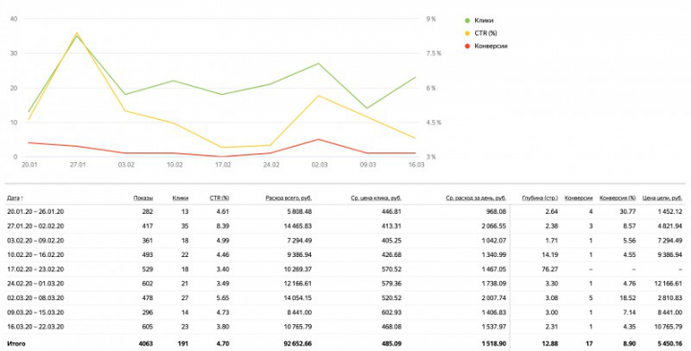
Task: Sort table by Дата column header
Action: (x=15, y=199)
